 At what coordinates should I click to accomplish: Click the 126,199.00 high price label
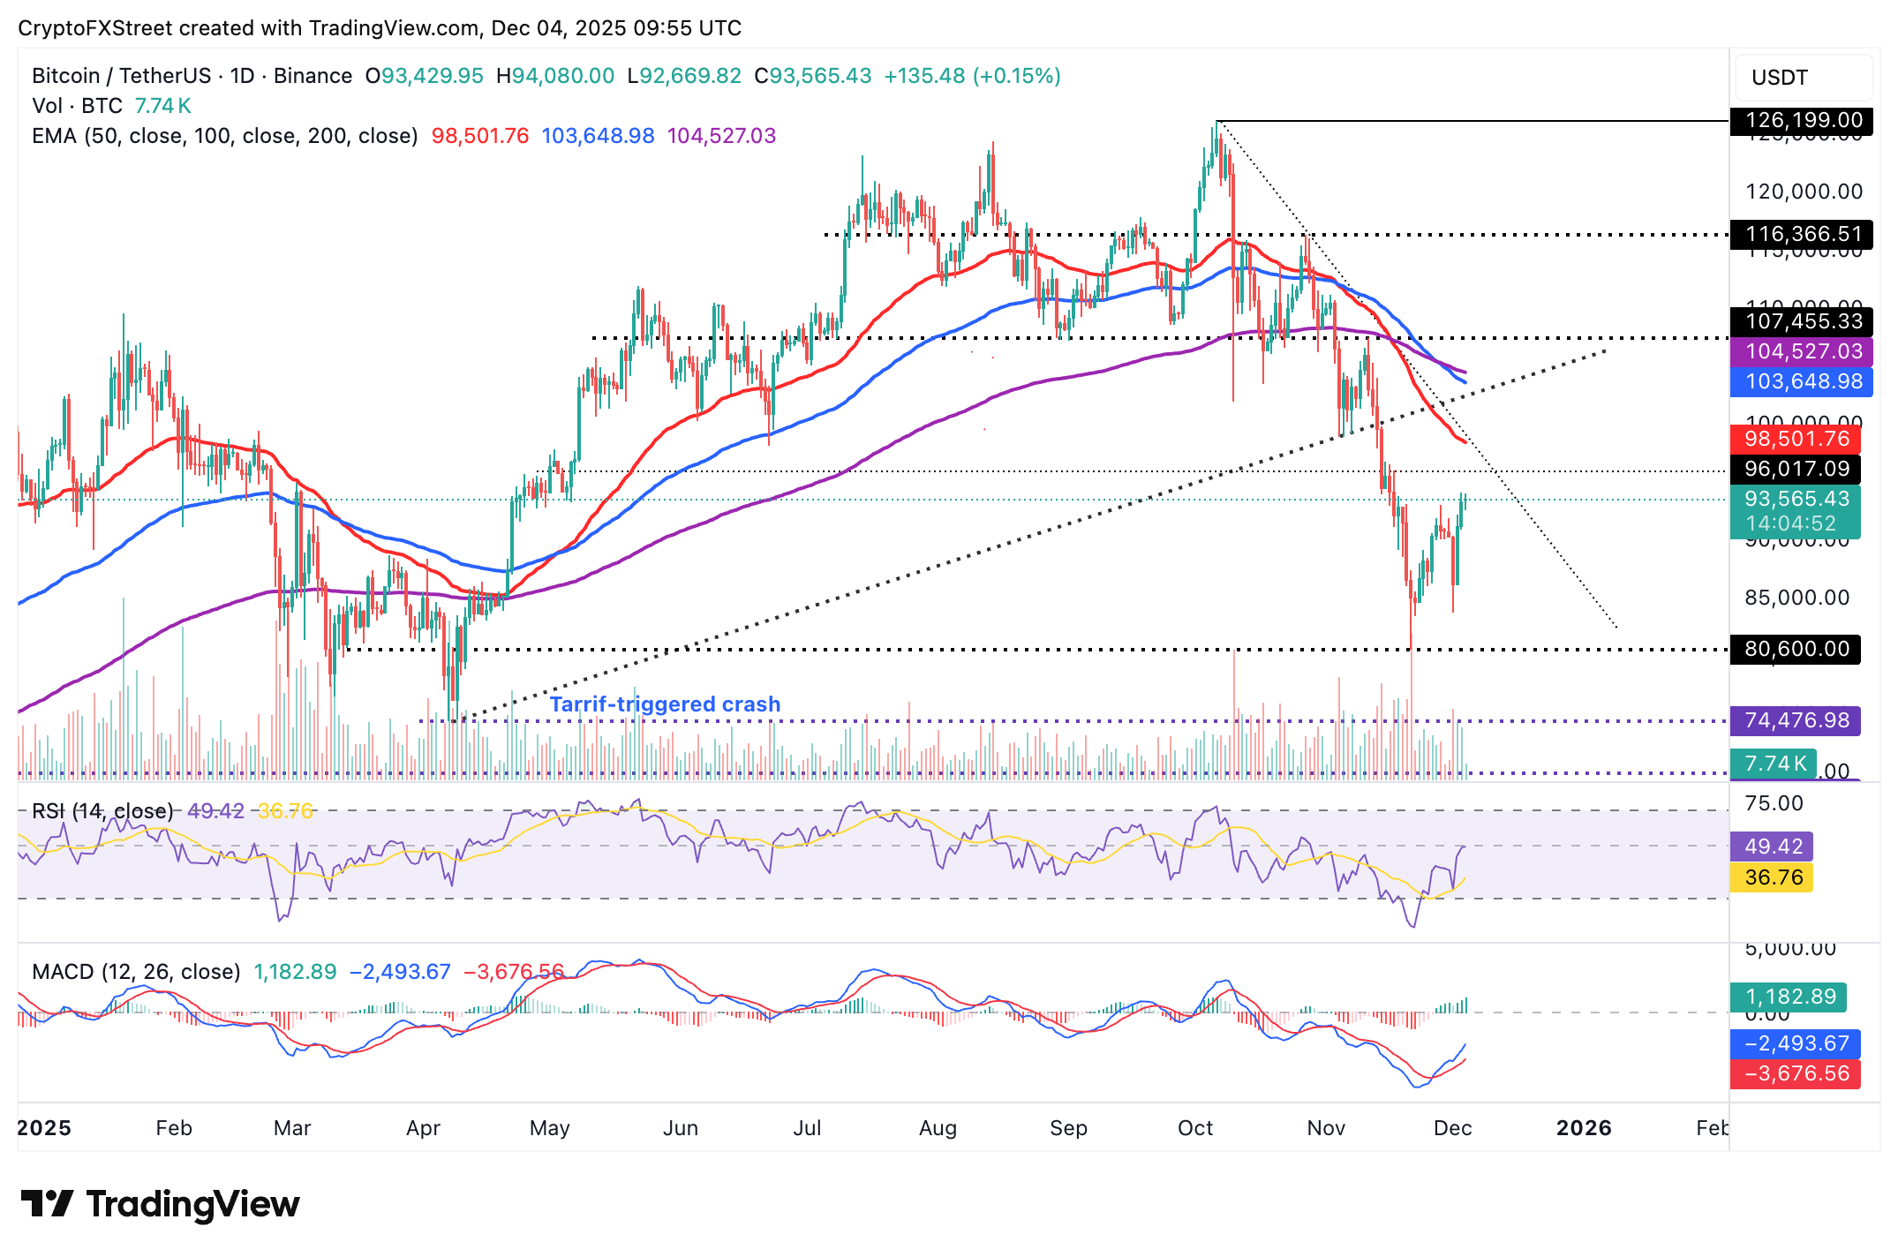(x=1801, y=121)
